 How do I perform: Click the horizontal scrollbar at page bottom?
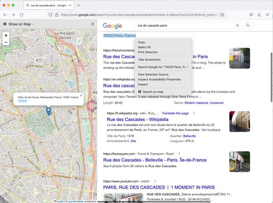point(154,202)
